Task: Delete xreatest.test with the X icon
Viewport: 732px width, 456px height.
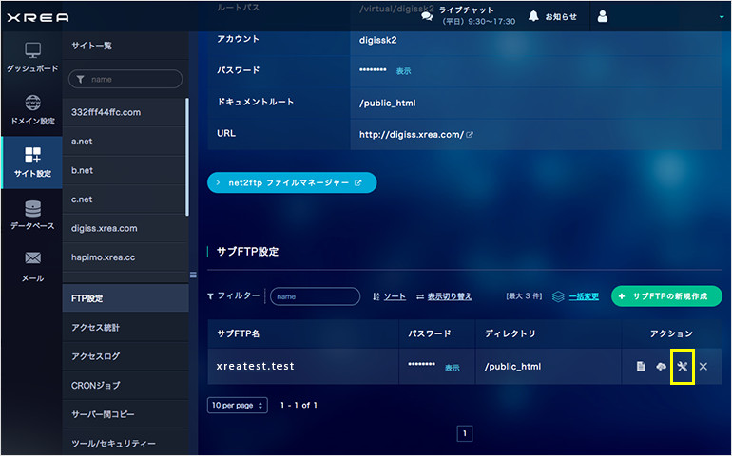Action: [x=703, y=367]
